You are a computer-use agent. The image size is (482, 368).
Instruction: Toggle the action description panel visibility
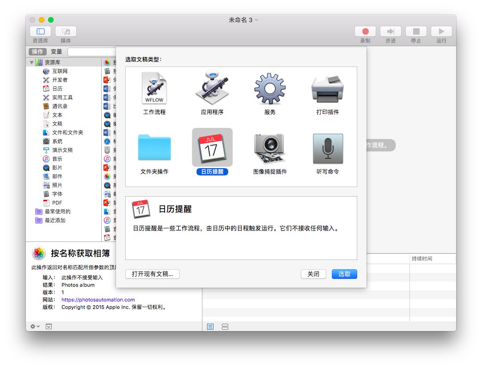tap(49, 326)
